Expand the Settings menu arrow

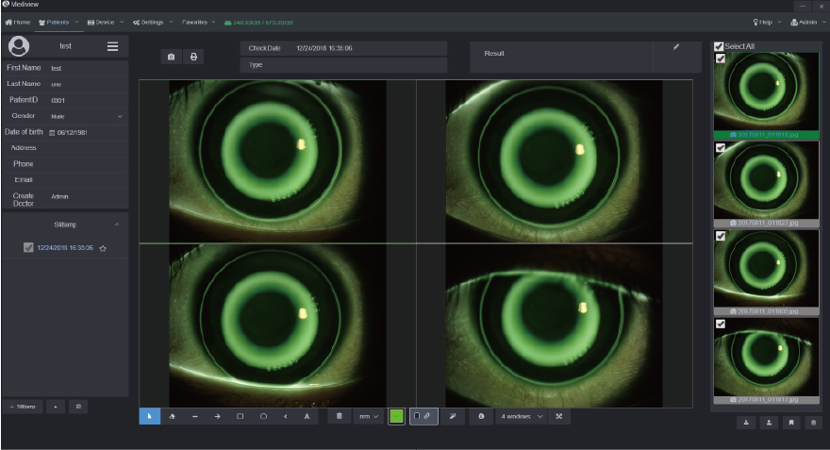[x=171, y=23]
